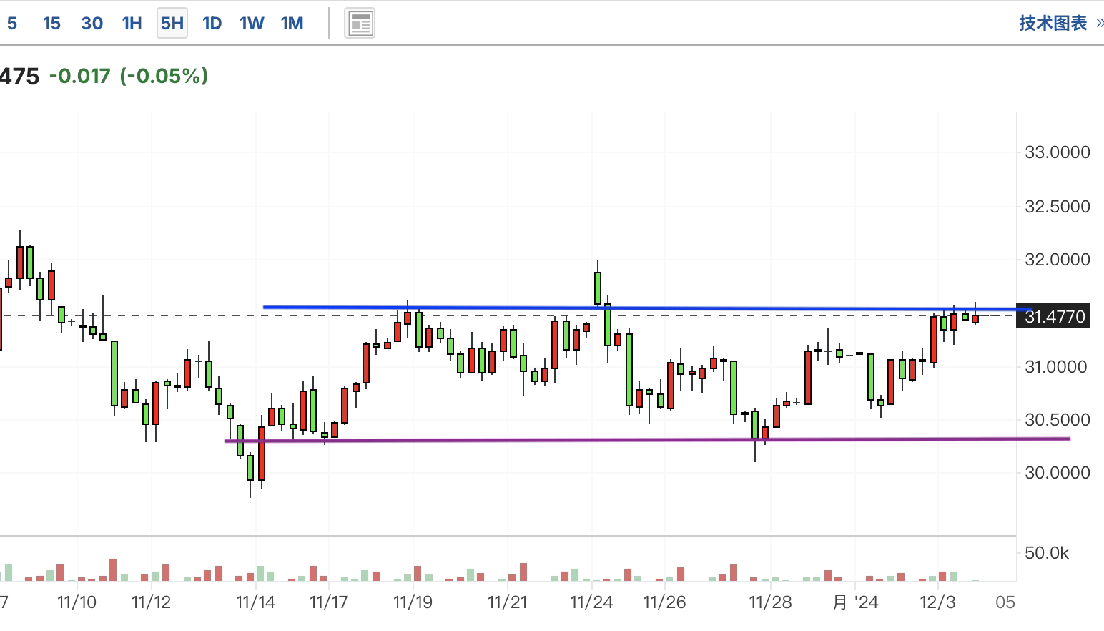
Task: Open the 技术图表 link
Action: [x=1053, y=23]
